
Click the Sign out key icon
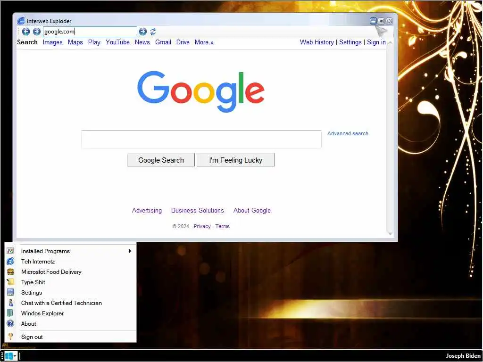pos(10,337)
